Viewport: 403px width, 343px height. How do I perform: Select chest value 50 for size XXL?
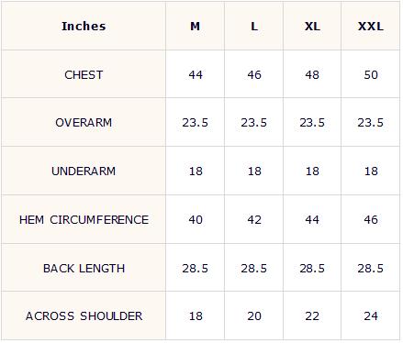pos(371,75)
